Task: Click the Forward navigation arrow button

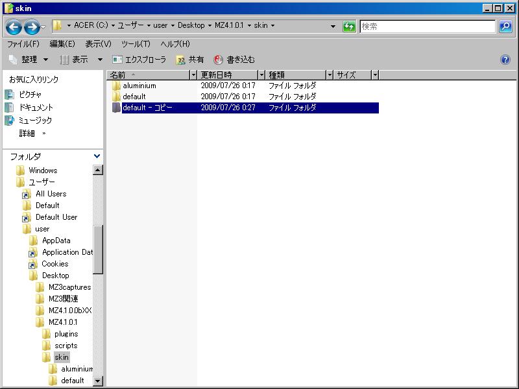Action: [32, 27]
